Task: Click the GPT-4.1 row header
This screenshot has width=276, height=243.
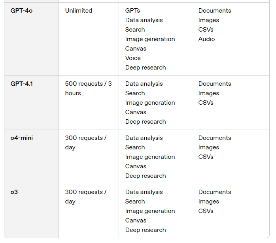Action: tap(22, 84)
